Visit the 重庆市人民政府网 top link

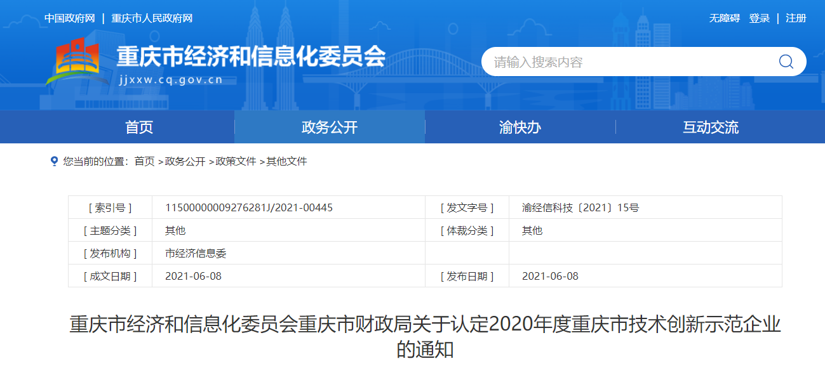(152, 18)
